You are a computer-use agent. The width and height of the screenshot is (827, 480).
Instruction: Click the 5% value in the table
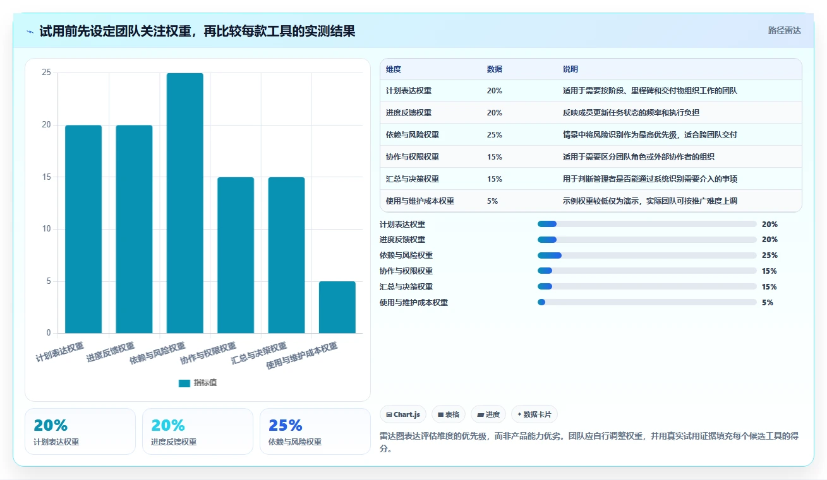click(x=493, y=201)
